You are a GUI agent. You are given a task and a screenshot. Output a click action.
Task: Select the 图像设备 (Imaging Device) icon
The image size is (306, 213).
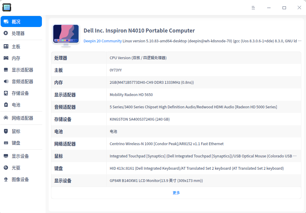click(x=6, y=179)
